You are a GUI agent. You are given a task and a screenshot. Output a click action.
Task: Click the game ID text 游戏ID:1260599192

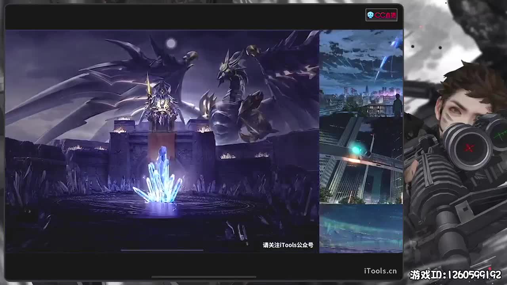[x=456, y=275]
